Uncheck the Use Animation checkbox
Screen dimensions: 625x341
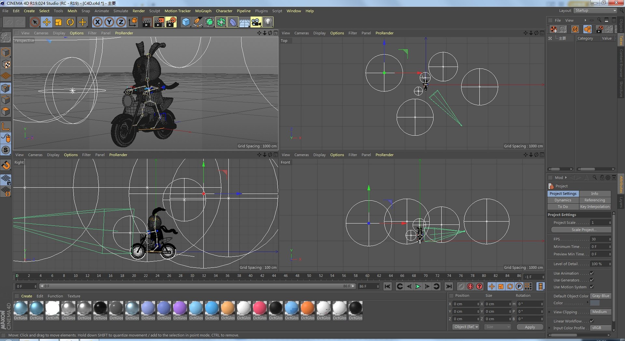click(592, 273)
